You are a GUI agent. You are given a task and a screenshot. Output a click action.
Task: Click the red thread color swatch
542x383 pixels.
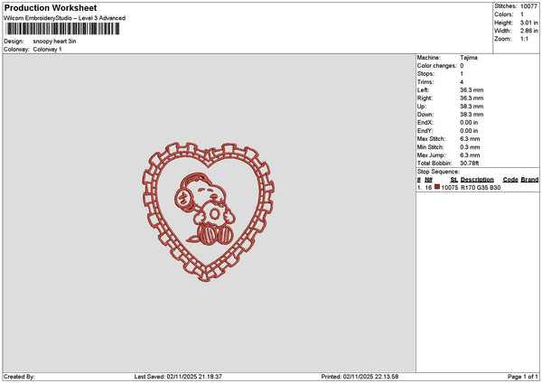pyautogui.click(x=437, y=187)
